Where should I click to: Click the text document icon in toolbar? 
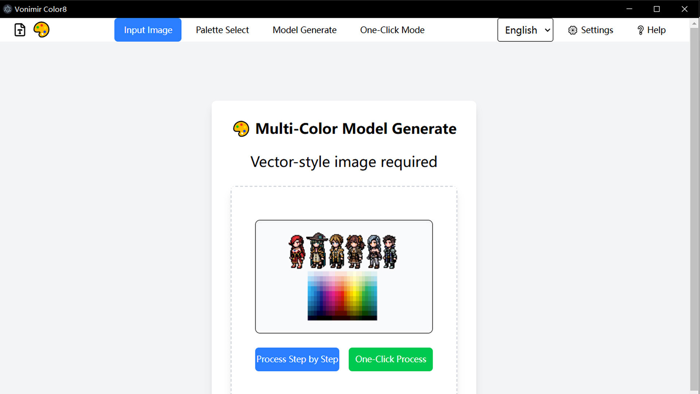[x=20, y=30]
